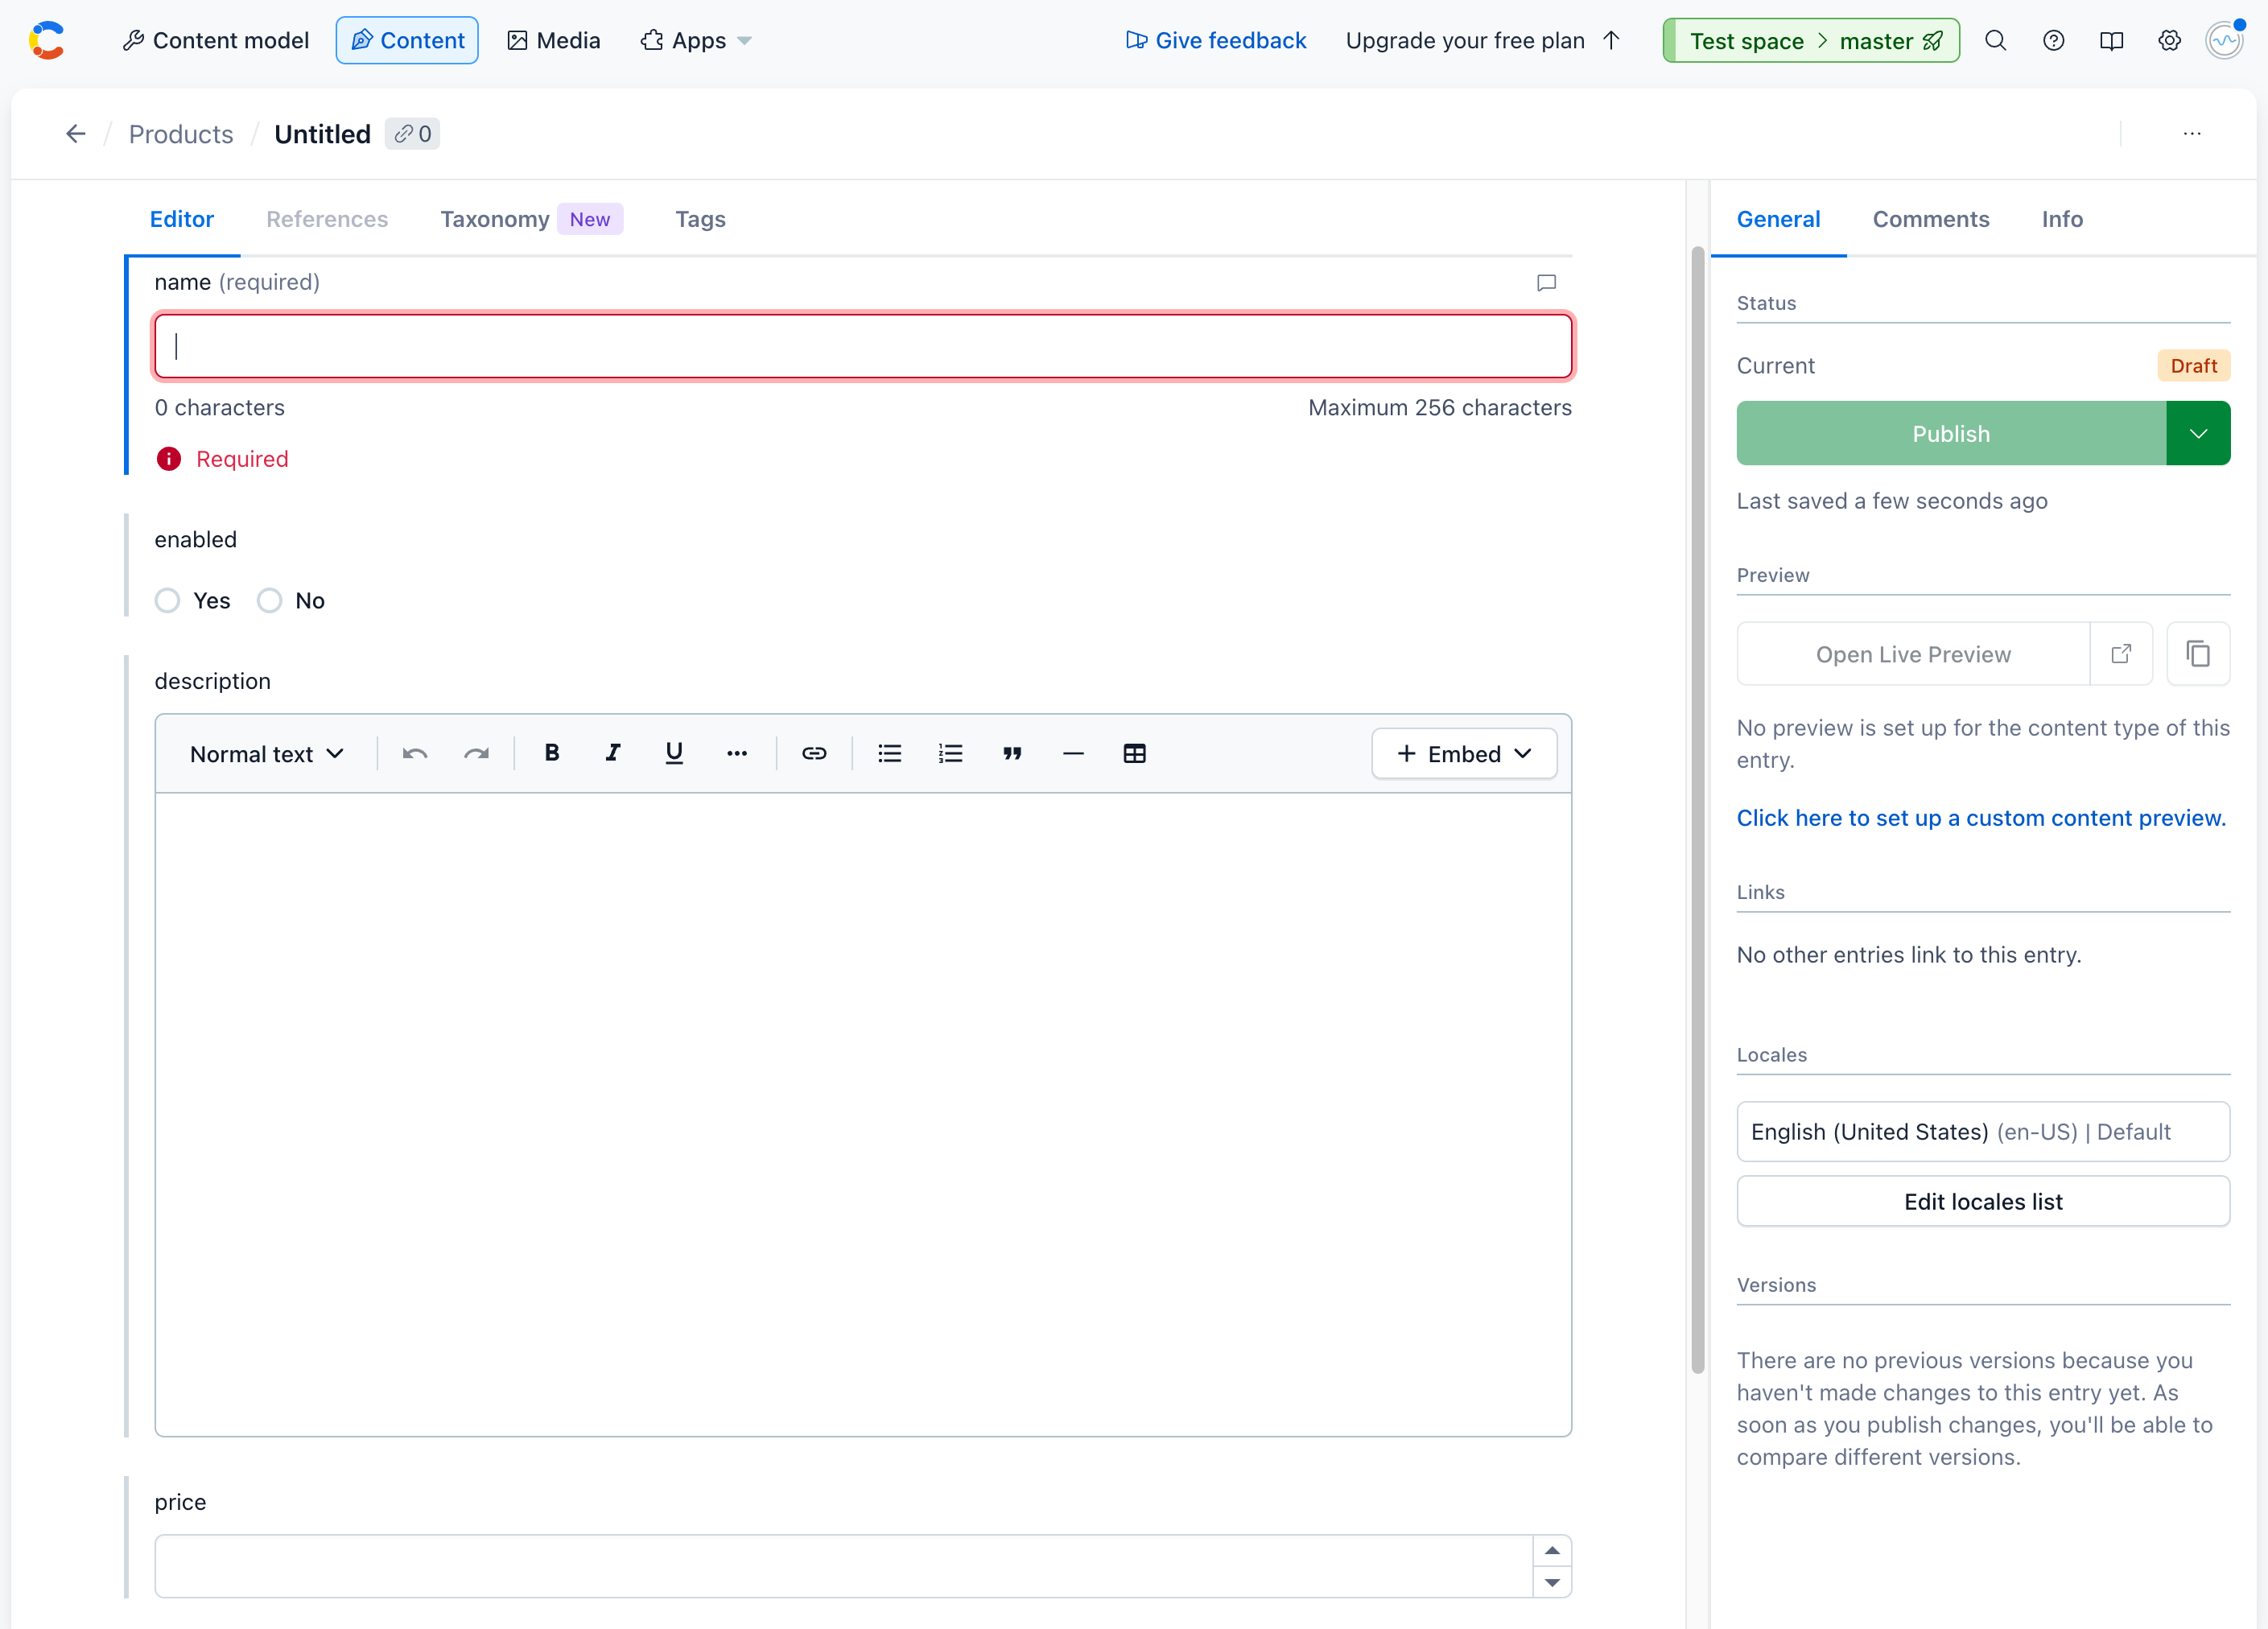Viewport: 2268px width, 1629px height.
Task: Switch to the General sidebar tab
Action: 1778,219
